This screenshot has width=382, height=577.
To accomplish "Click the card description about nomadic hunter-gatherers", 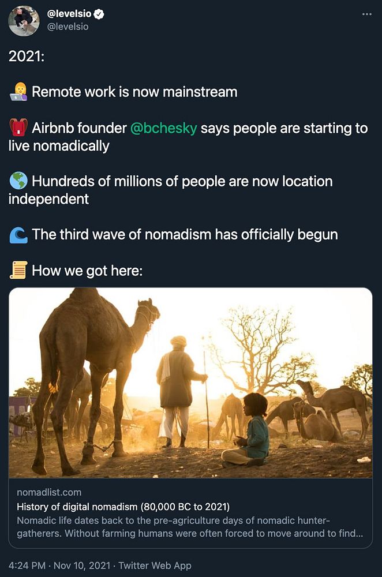I will pos(190,527).
